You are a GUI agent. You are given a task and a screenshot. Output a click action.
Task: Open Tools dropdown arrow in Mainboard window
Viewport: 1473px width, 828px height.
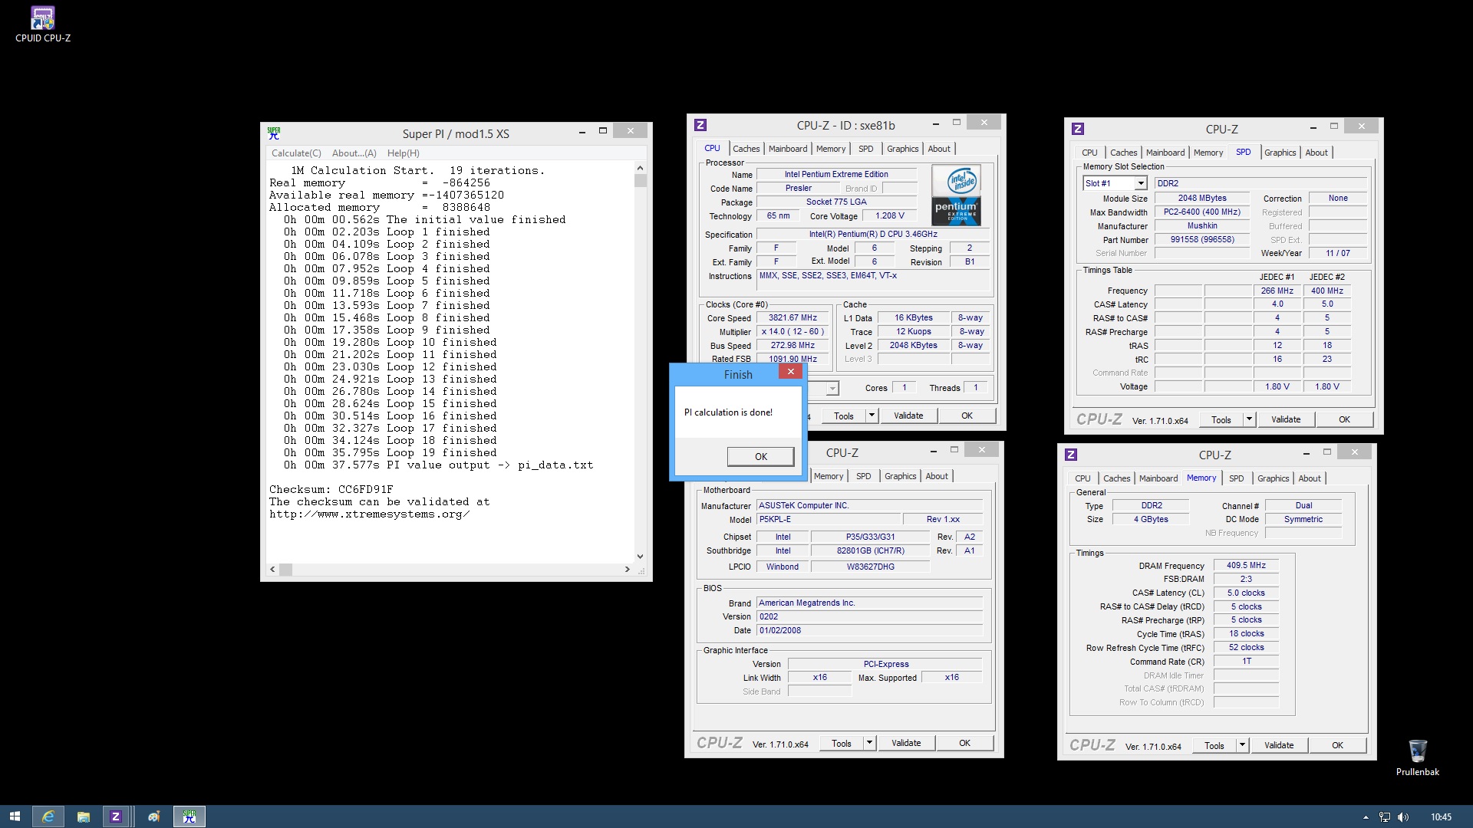click(869, 743)
